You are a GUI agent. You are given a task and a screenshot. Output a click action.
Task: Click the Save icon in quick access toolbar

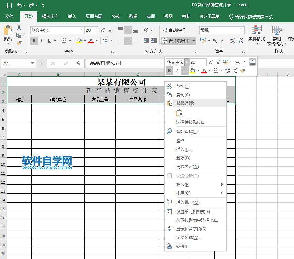9,5
